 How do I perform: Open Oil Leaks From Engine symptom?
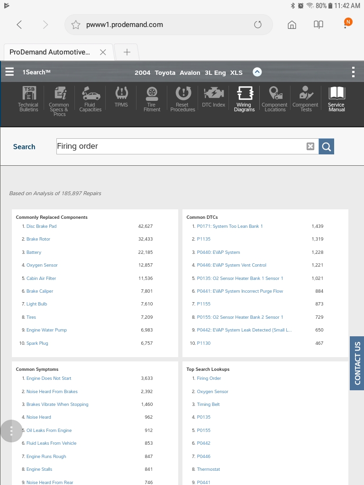[x=49, y=431]
